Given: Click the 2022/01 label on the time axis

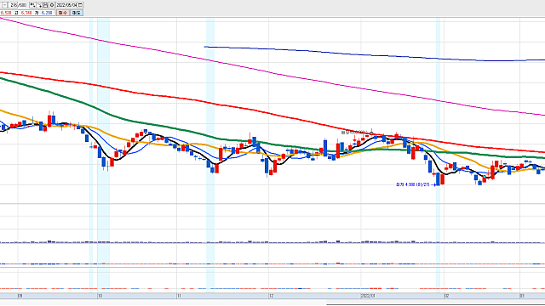Looking at the screenshot, I should pyautogui.click(x=368, y=296).
